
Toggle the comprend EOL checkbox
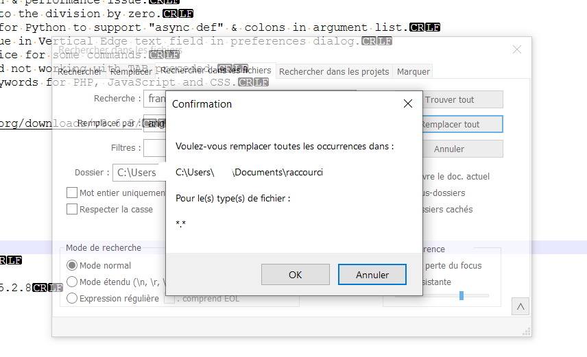[x=169, y=299]
